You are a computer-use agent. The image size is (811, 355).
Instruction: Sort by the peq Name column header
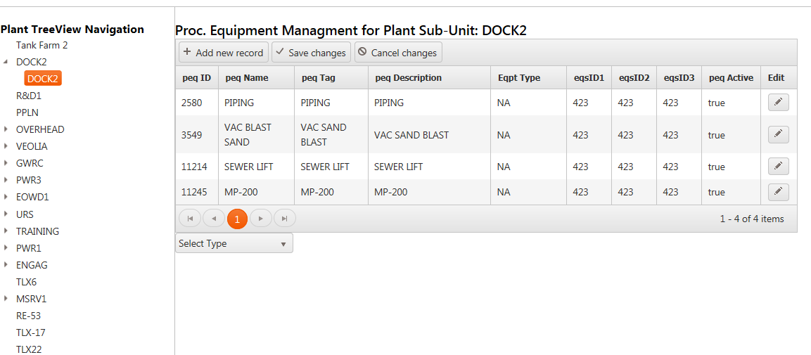click(247, 78)
